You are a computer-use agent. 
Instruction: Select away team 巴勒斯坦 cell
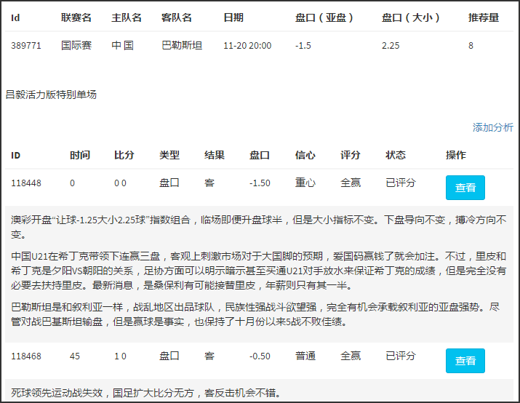(x=182, y=45)
